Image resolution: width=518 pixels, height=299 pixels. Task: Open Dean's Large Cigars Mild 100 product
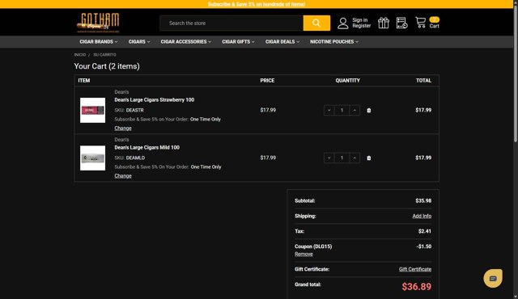pos(147,148)
